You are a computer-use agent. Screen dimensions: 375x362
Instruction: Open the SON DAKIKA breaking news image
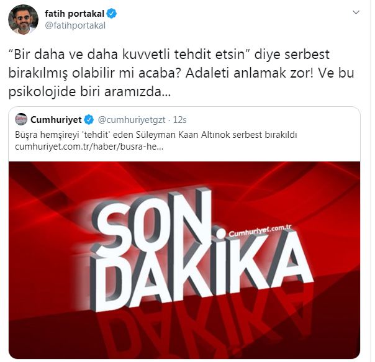pos(184,260)
